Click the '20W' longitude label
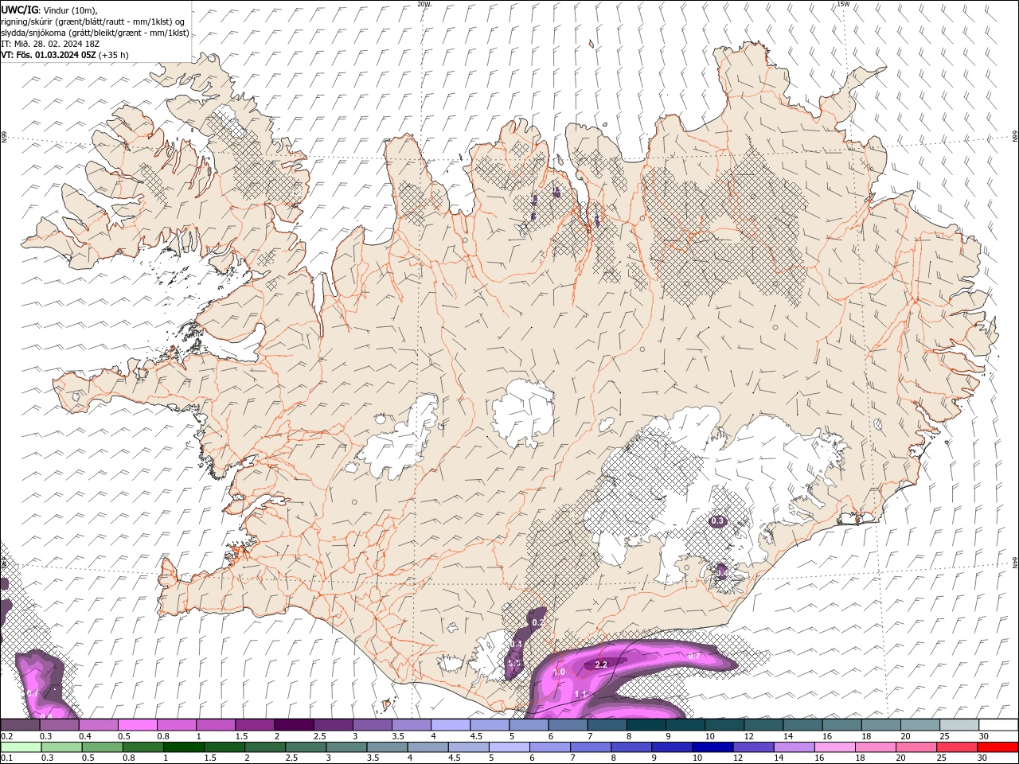Image resolution: width=1019 pixels, height=764 pixels. point(424,4)
